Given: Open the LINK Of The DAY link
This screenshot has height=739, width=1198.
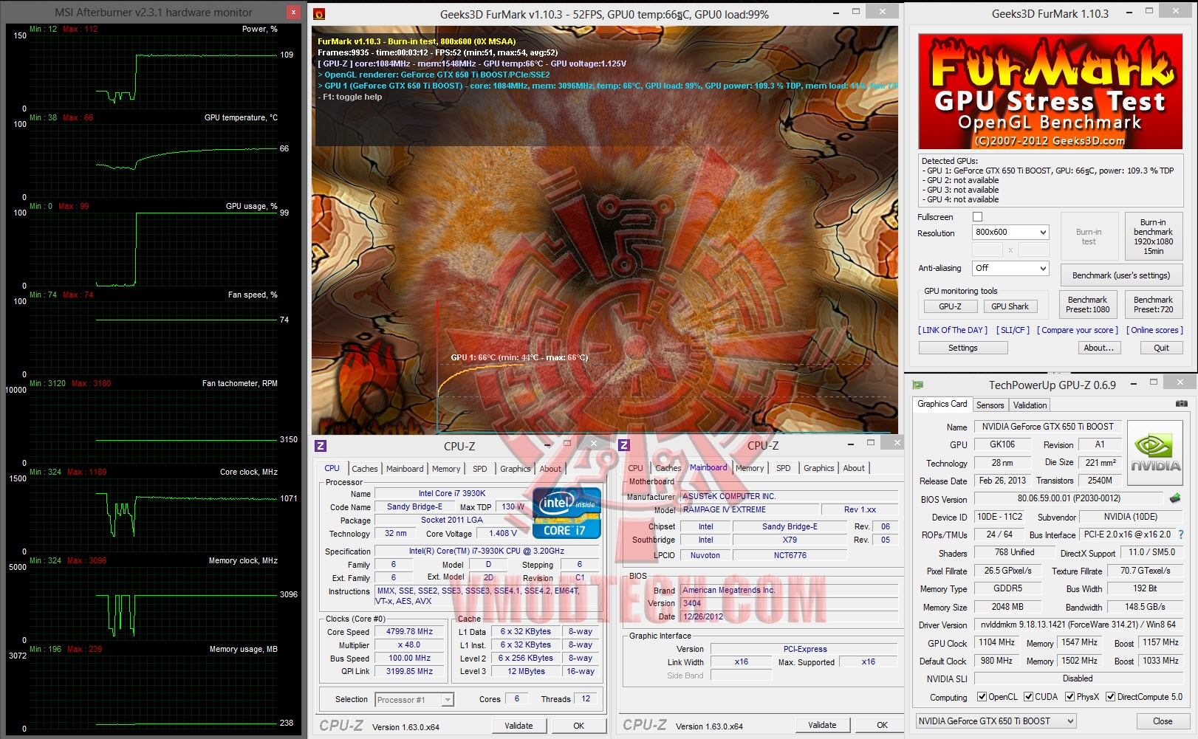Looking at the screenshot, I should 953,330.
